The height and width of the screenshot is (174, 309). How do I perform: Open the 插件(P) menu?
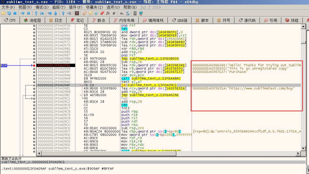click(76, 7)
